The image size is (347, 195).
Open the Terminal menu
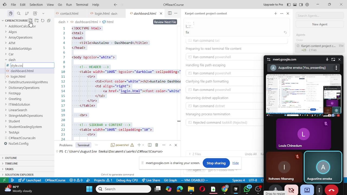tap(82, 5)
